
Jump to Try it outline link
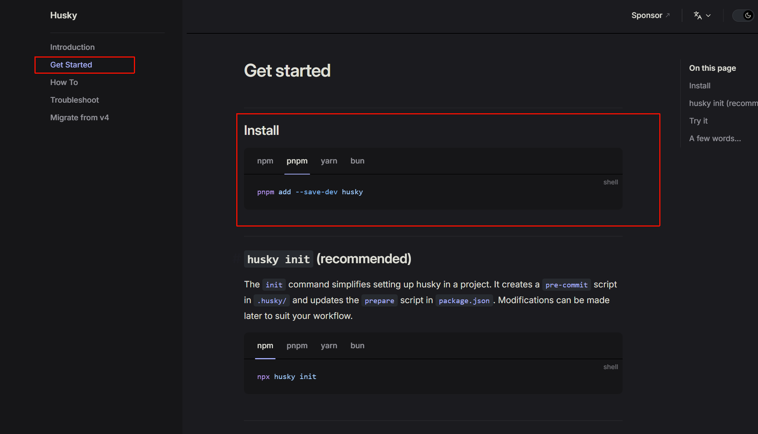698,121
